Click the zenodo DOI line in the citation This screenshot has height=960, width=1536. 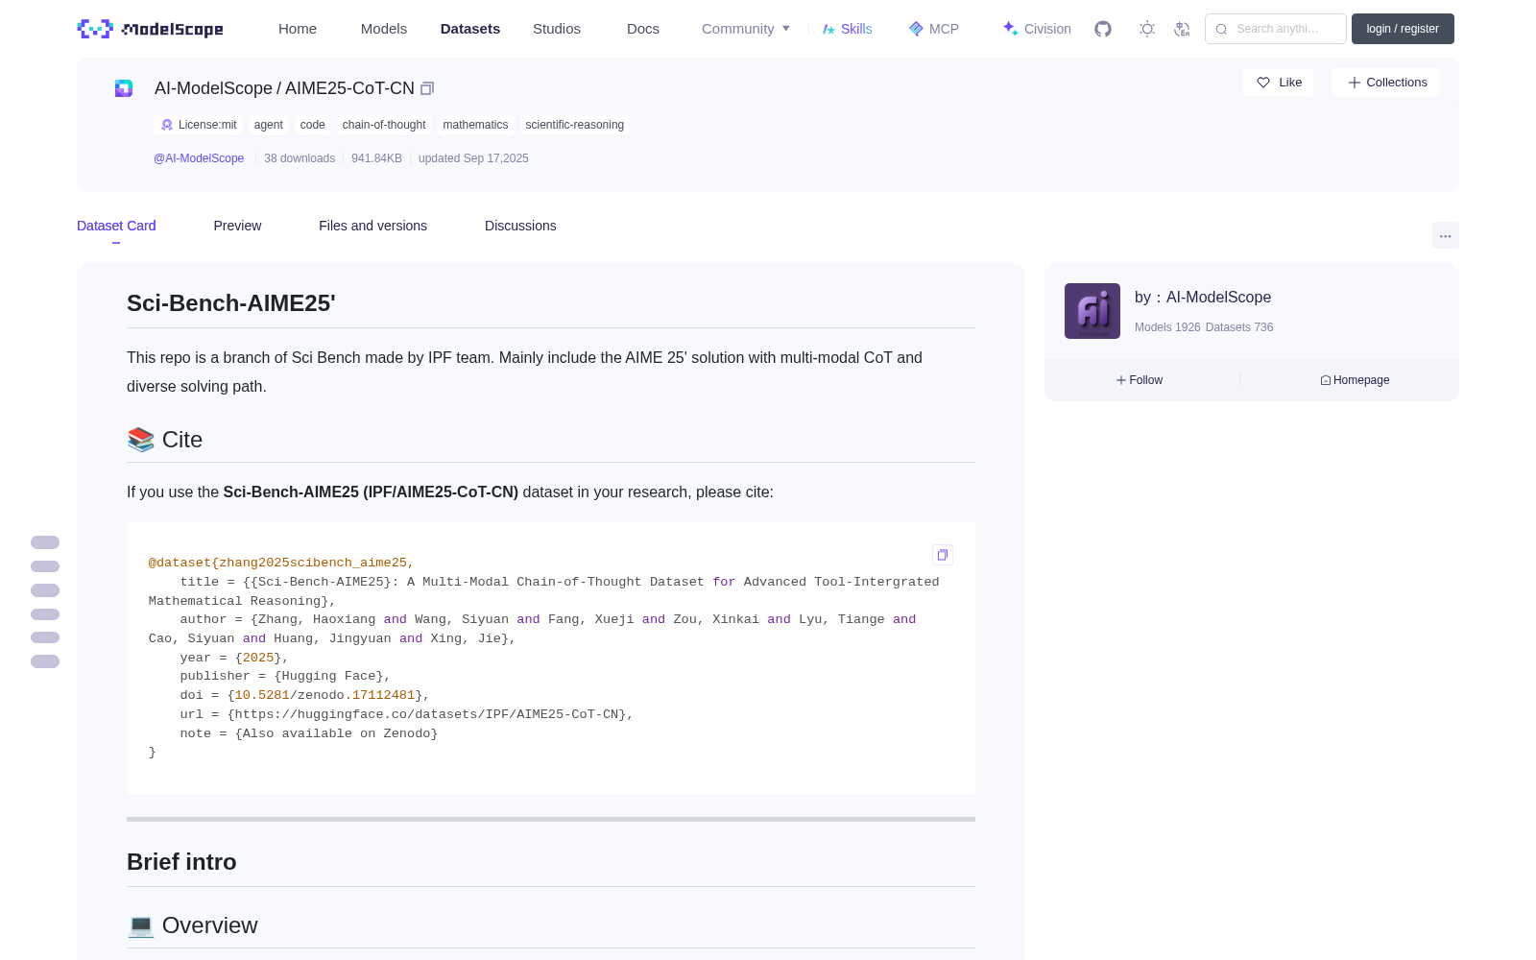[305, 695]
